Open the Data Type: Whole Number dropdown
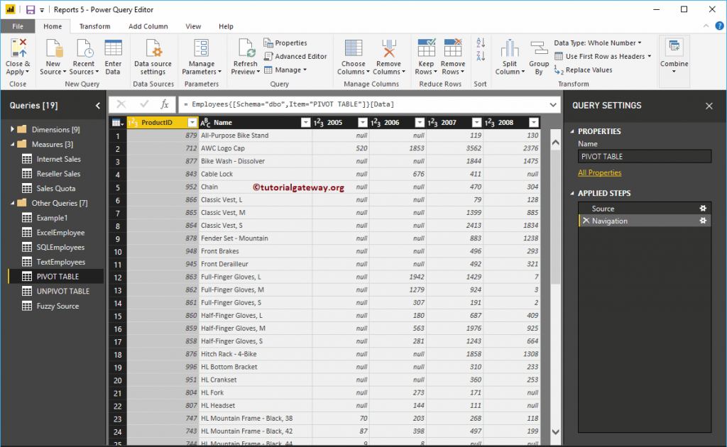 tap(598, 43)
